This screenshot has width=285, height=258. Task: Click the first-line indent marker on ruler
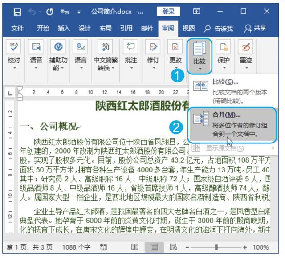(20, 89)
